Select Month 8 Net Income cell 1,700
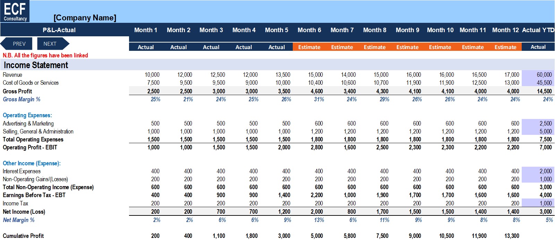 [x=382, y=212]
